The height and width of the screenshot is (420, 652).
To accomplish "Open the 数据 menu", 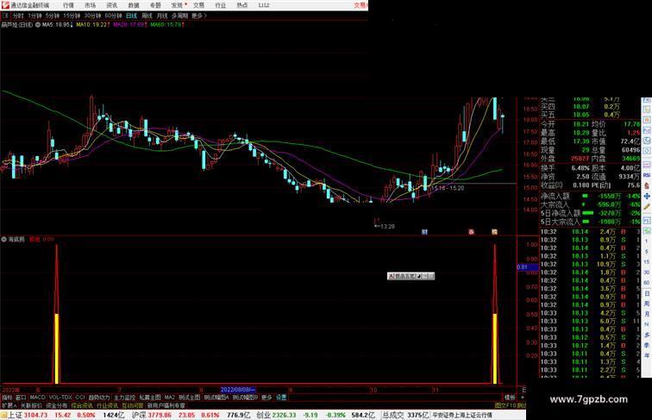I will pyautogui.click(x=134, y=5).
